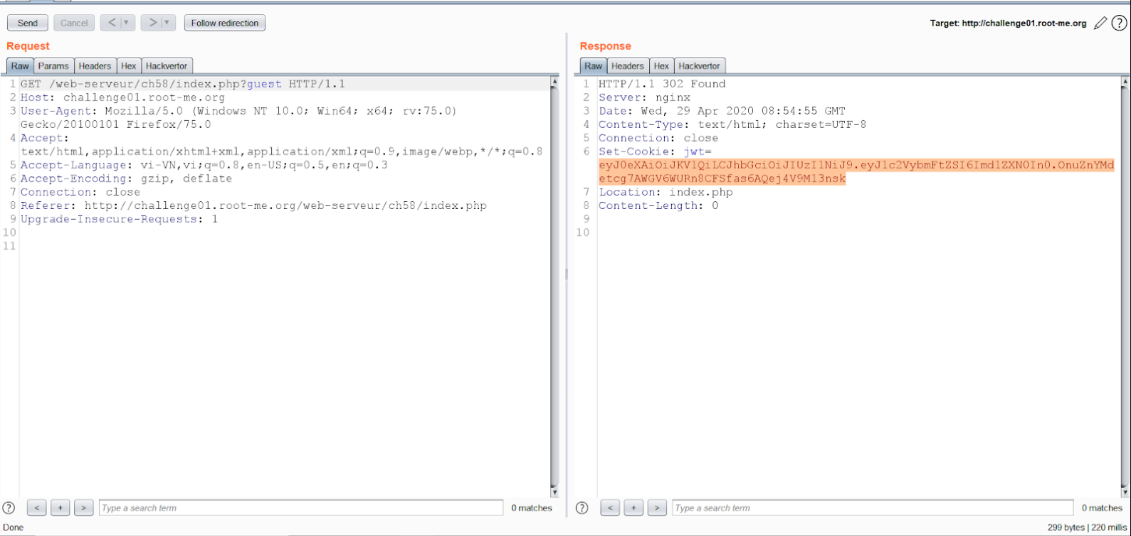Screen dimensions: 1131x536
Task: Switch to the Request Params tab
Action: click(x=53, y=66)
